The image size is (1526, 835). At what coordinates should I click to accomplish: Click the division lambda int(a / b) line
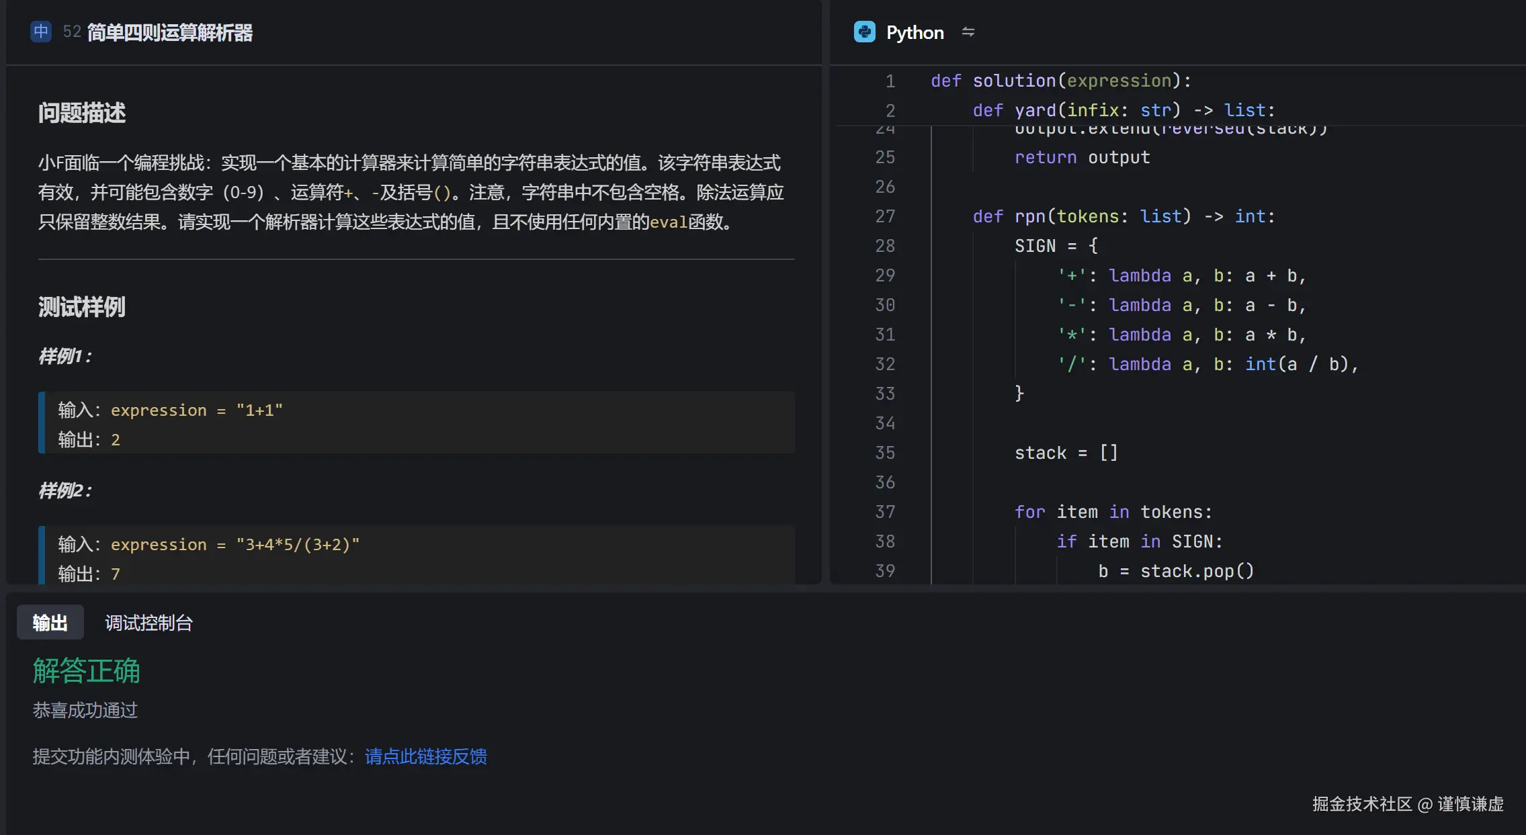(x=1207, y=364)
